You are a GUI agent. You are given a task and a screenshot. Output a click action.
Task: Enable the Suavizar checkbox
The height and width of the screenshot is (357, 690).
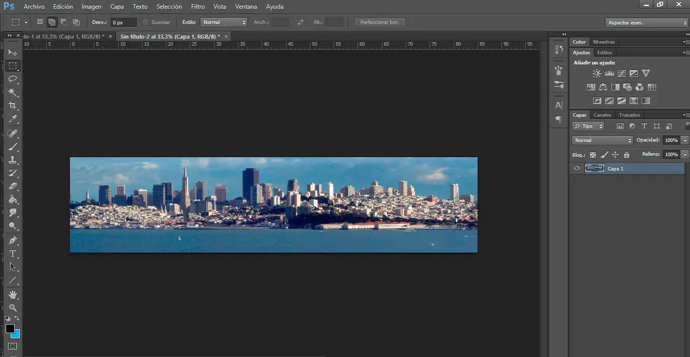[x=146, y=22]
